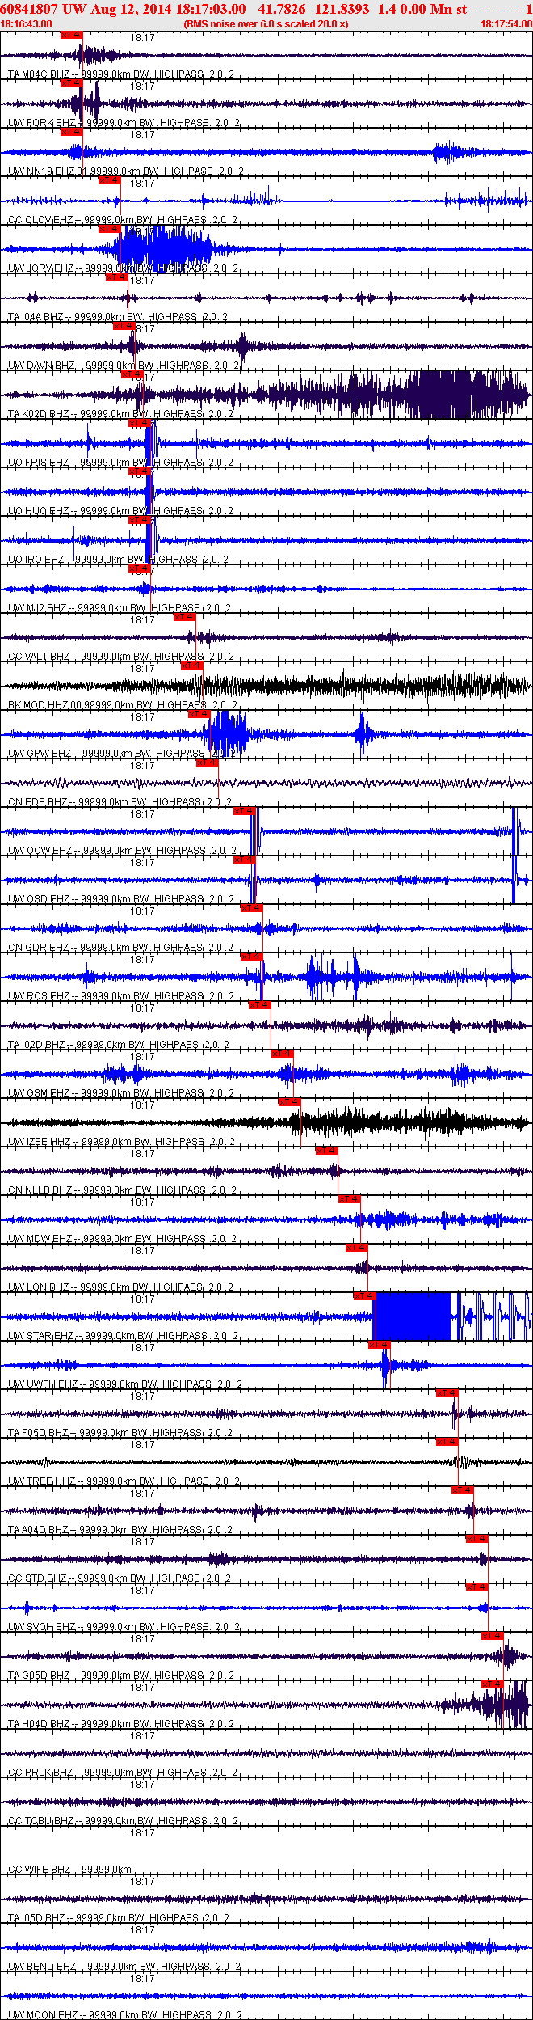Select the red pick marker on TA I04A trace
Screen dimensions: 533x2020
click(x=117, y=277)
